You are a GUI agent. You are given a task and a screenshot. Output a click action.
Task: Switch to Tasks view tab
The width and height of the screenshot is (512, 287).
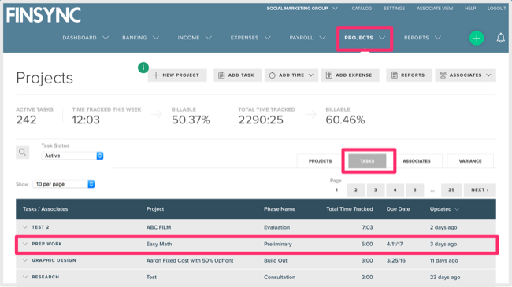tap(367, 161)
